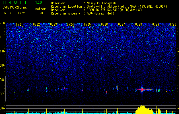
Task: Select the 0.9 kHz axis label
Action: pyautogui.click(x=3, y=66)
